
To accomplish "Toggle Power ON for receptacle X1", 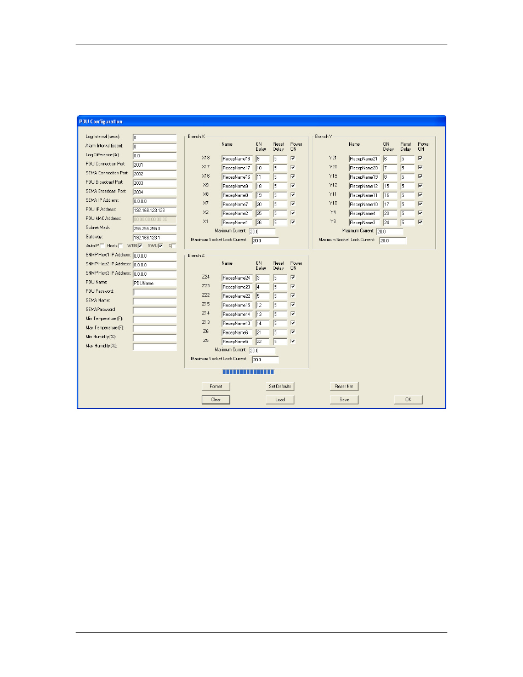I will click(x=293, y=222).
